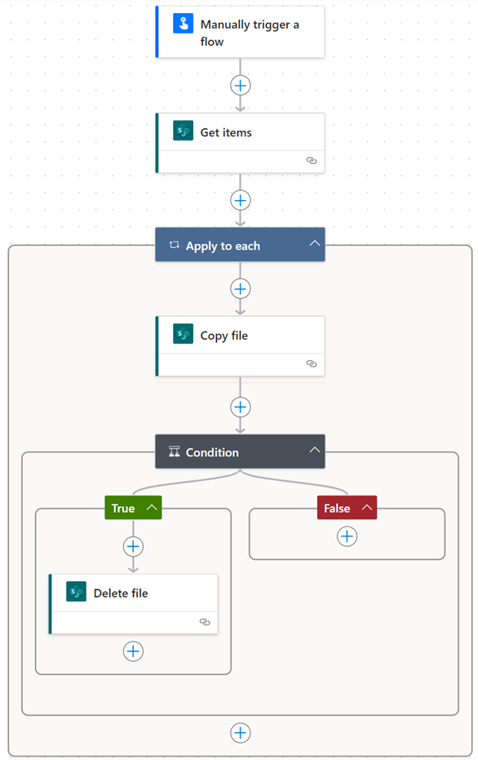
Task: Select the Copy file action card
Action: point(240,346)
